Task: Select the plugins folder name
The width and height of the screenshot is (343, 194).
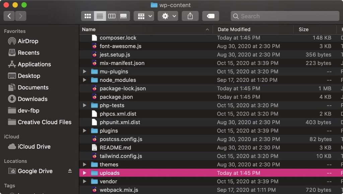Action: coord(109,131)
